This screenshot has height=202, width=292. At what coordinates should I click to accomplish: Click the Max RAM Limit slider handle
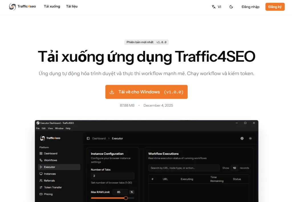click(x=126, y=198)
